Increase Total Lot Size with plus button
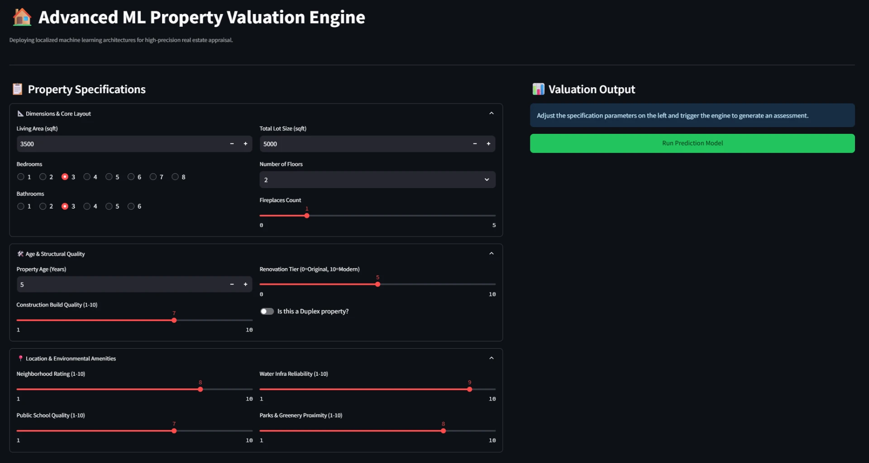This screenshot has width=869, height=463. 488,144
